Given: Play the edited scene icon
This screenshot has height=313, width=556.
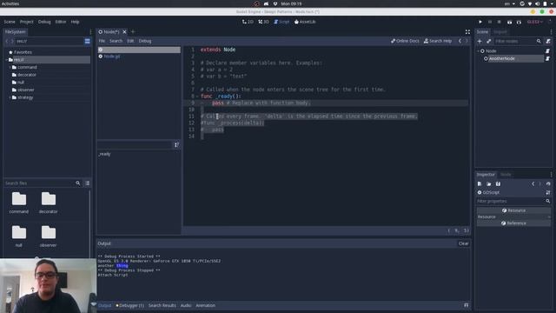Looking at the screenshot, I should coord(509,22).
